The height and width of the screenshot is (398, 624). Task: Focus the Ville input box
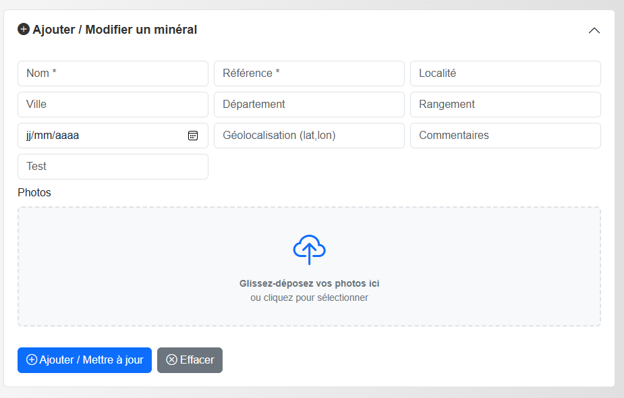[113, 105]
